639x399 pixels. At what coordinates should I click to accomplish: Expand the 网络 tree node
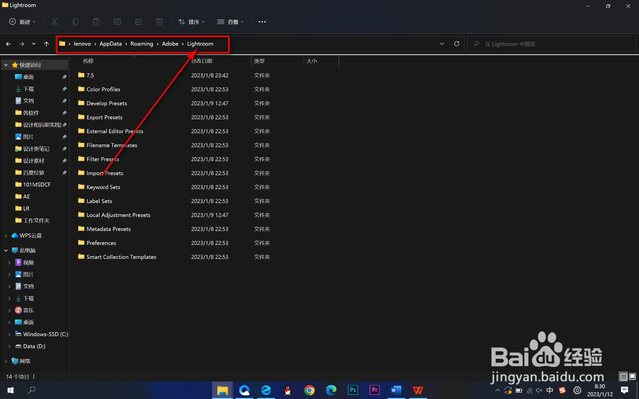[6, 361]
